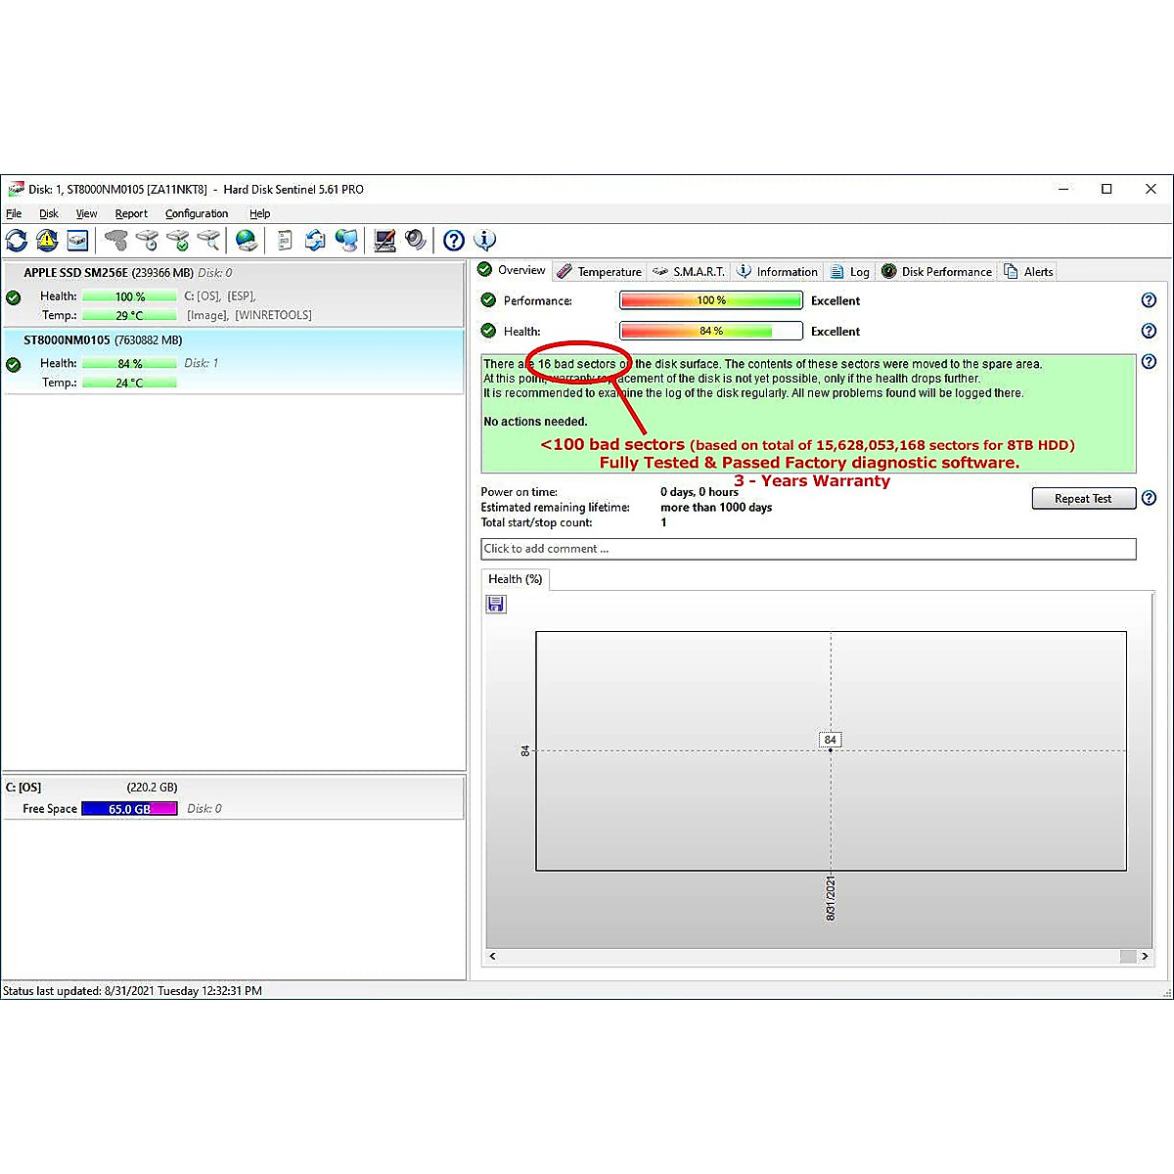Click the speaker sound toolbar icon
1174x1174 pixels.
pyautogui.click(x=416, y=240)
